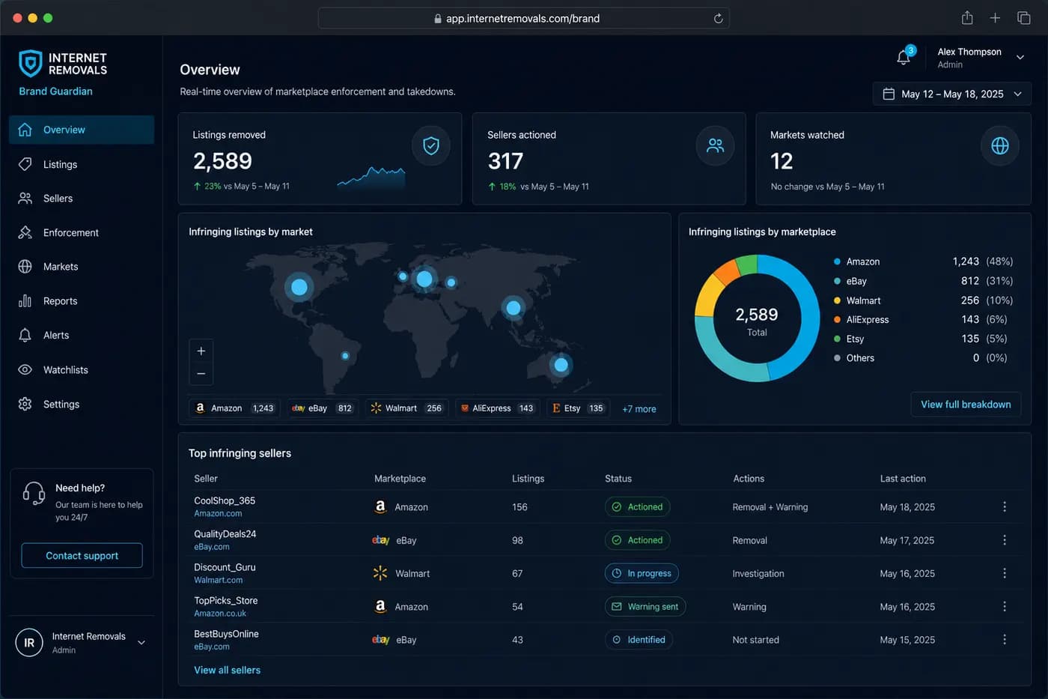This screenshot has width=1048, height=699.
Task: Click the eBay logo in QualityDeals24 row
Action: coord(380,540)
